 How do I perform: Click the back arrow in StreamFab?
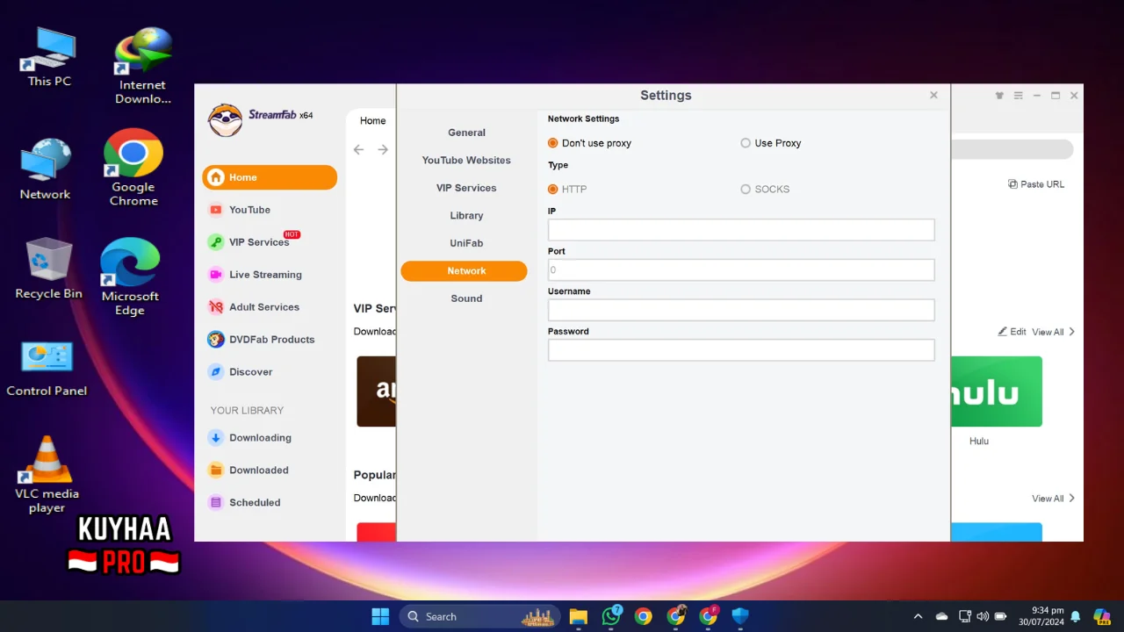(x=358, y=150)
